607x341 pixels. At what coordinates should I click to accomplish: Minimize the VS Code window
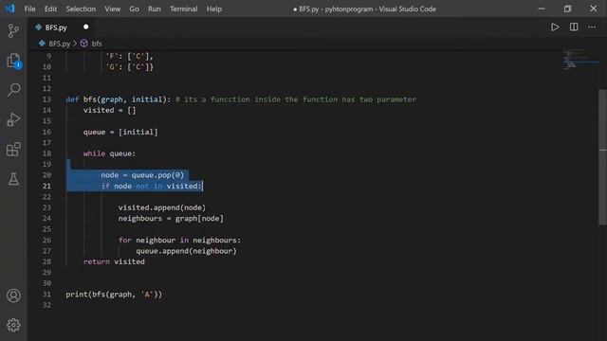click(542, 9)
